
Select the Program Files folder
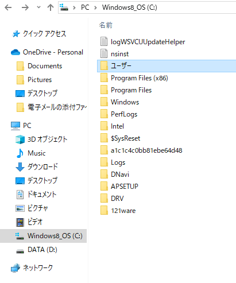pyautogui.click(x=131, y=90)
